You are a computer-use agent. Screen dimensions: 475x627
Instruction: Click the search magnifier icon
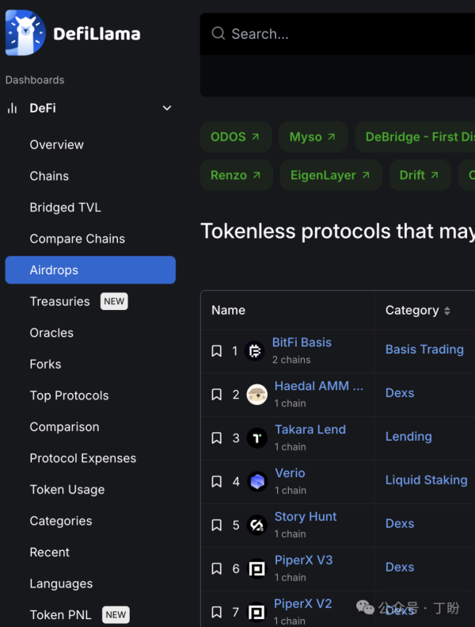(x=218, y=33)
